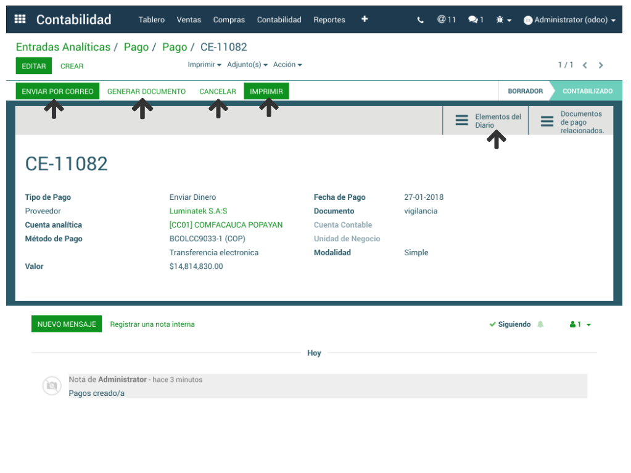This screenshot has width=631, height=473.
Task: Expand the Imprimir dropdown menu
Action: tap(205, 65)
